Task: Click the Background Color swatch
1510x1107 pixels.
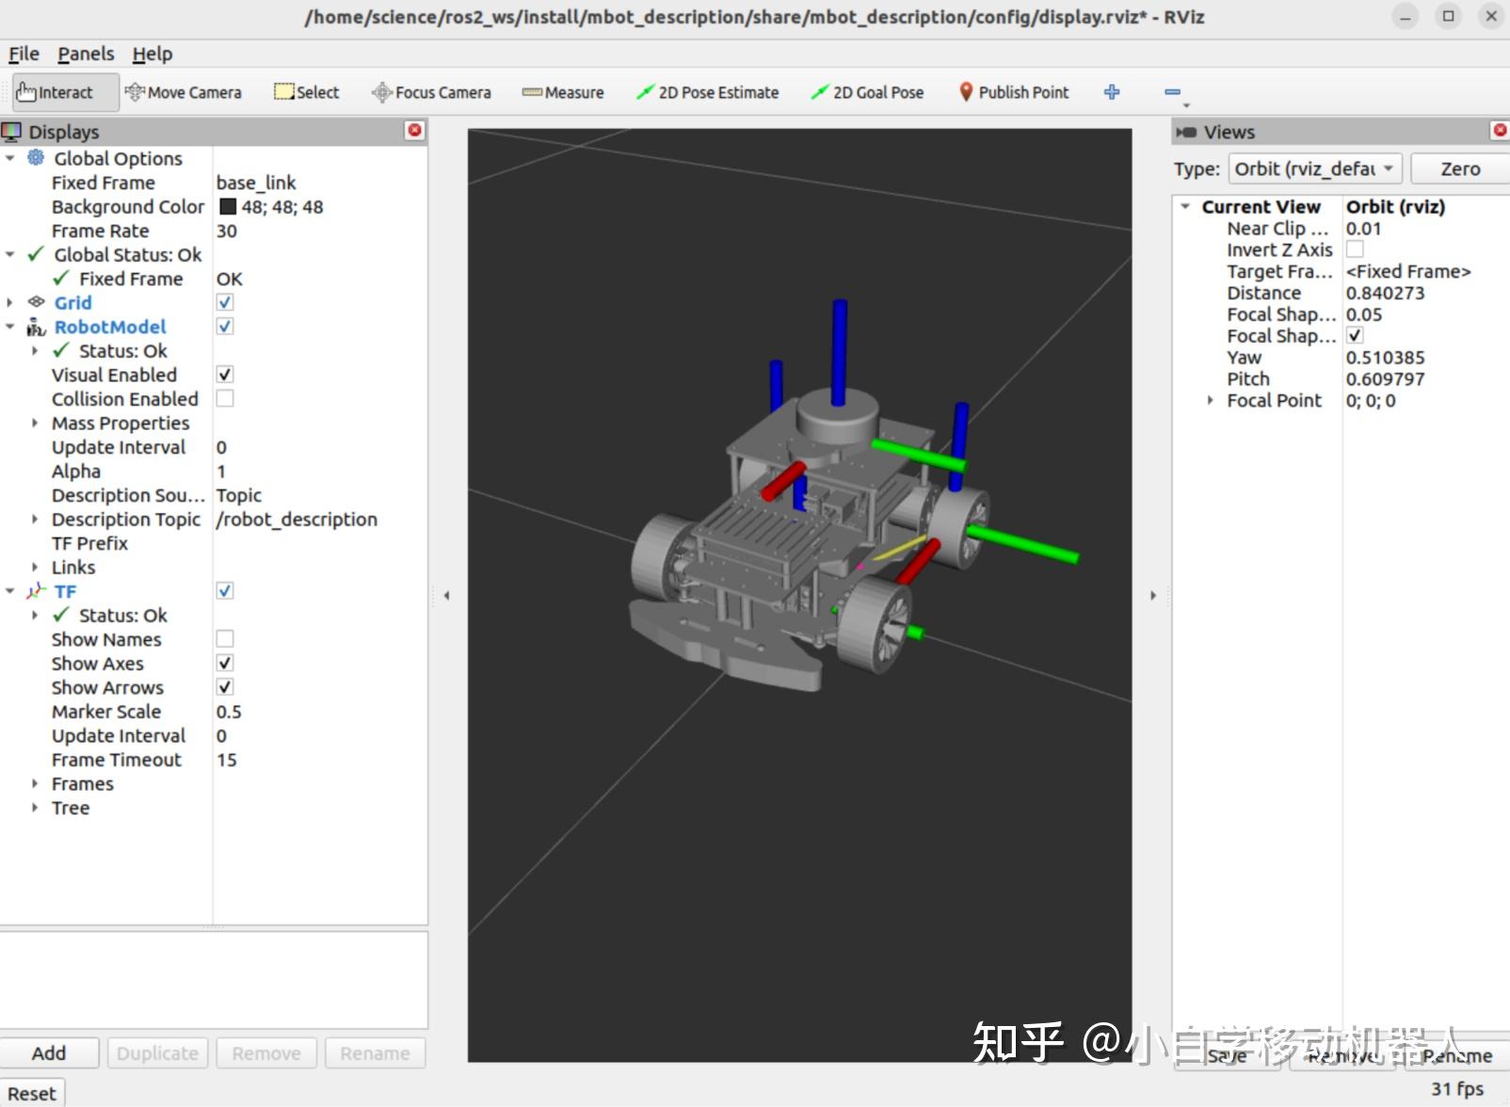Action: click(x=228, y=207)
